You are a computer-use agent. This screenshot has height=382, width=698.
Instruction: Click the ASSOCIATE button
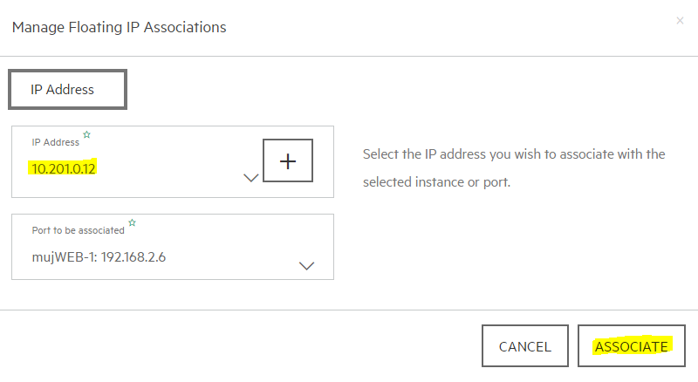(631, 346)
